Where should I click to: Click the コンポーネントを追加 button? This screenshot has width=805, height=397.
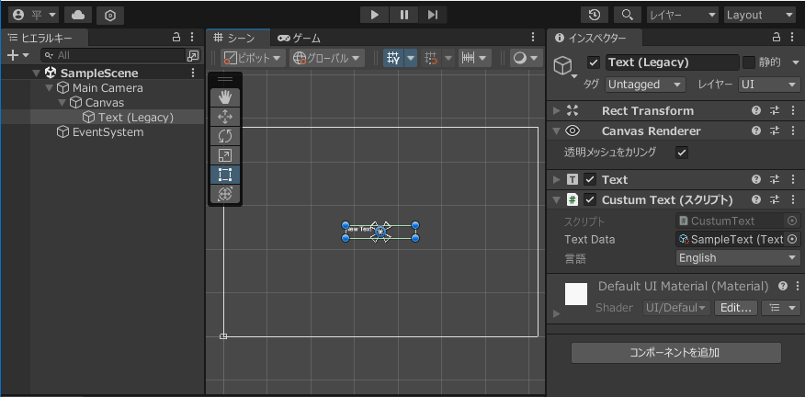click(676, 353)
